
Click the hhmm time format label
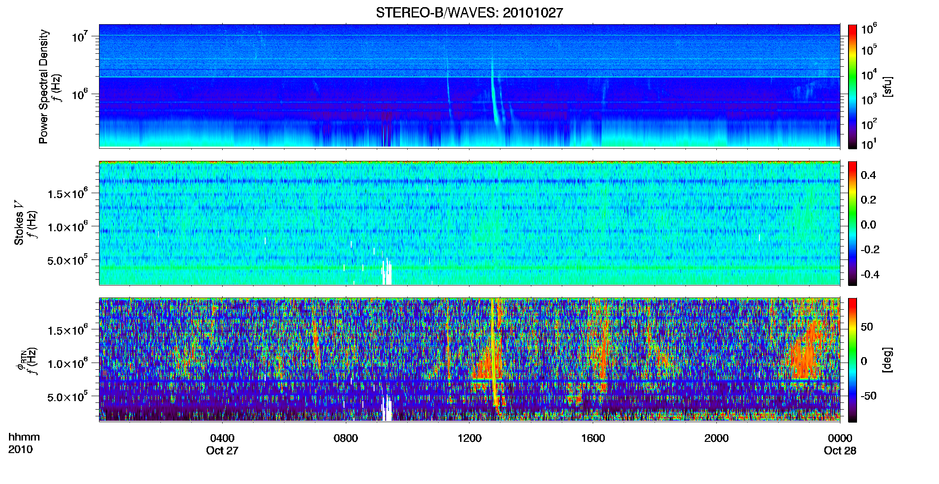point(24,437)
